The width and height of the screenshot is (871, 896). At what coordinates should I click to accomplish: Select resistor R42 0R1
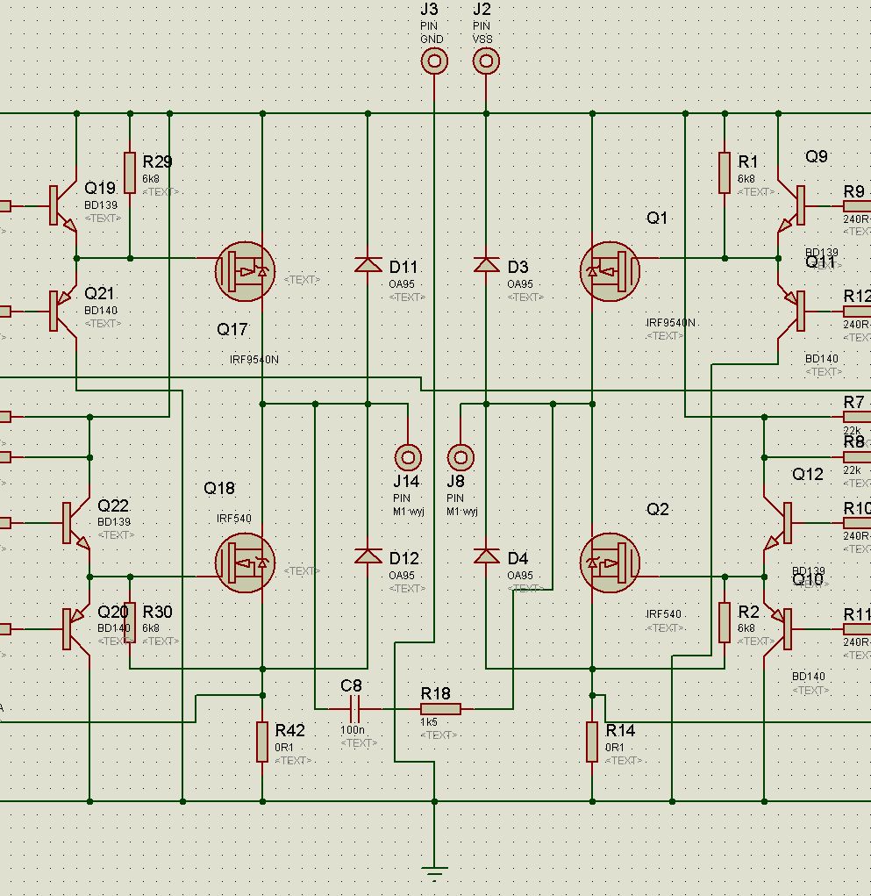(262, 742)
